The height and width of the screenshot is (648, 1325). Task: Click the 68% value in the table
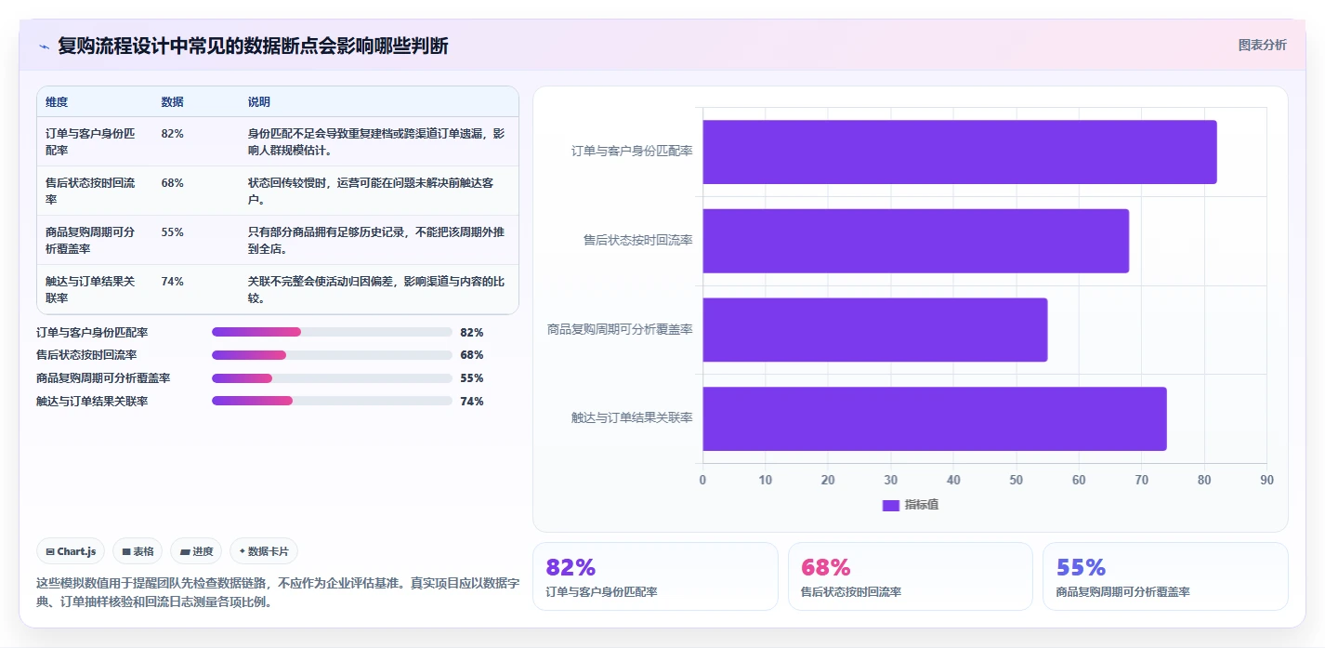click(172, 183)
